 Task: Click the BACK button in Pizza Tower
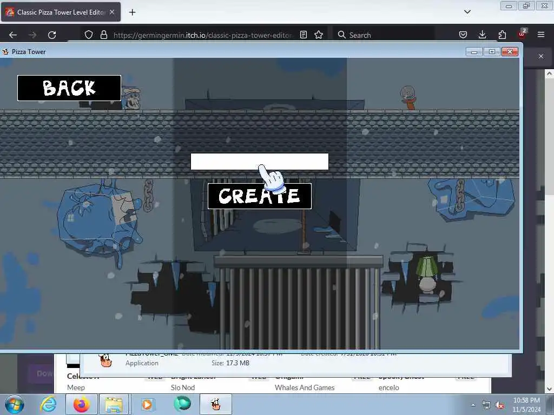point(69,88)
